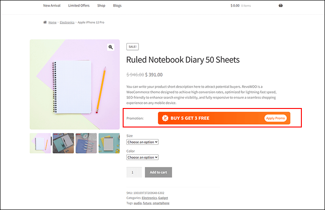Click the percent badge icon on promo banner
The width and height of the screenshot is (325, 210).
pos(164,118)
